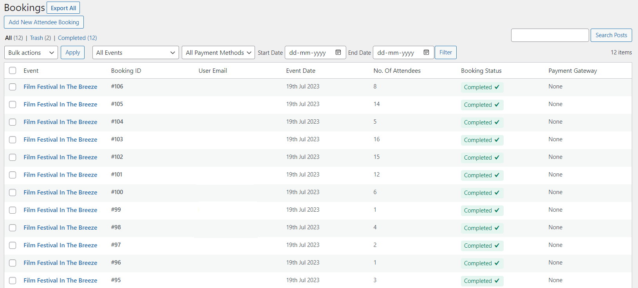Show the Completed (12) bookings view

[x=77, y=38]
